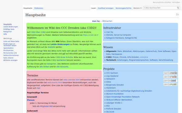Click Benutzerkonto erstellen link
The image size is (182, 113).
click(x=162, y=2)
